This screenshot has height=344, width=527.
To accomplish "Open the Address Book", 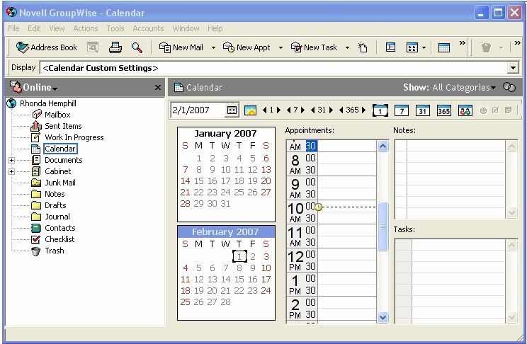I will 47,47.
